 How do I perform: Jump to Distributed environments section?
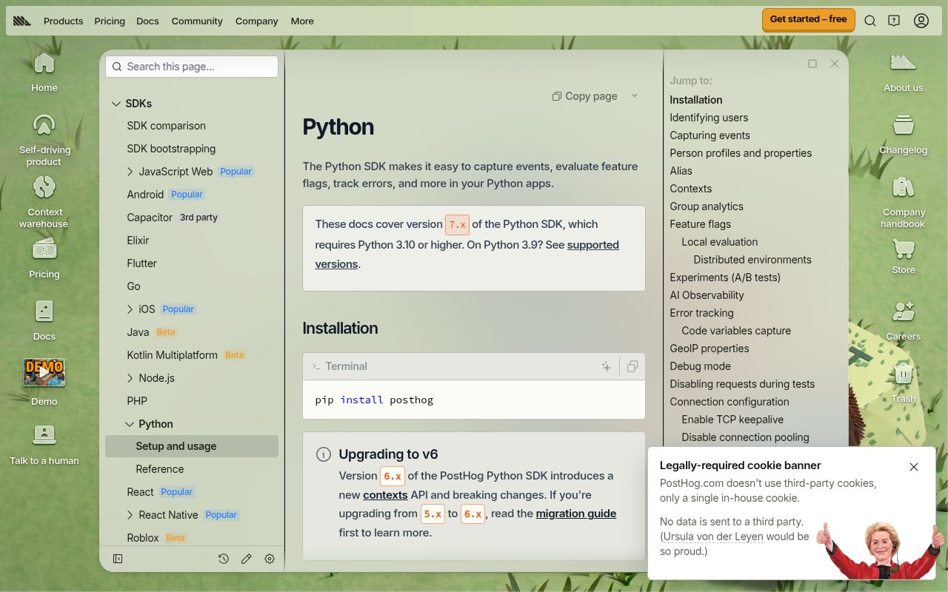pos(752,260)
